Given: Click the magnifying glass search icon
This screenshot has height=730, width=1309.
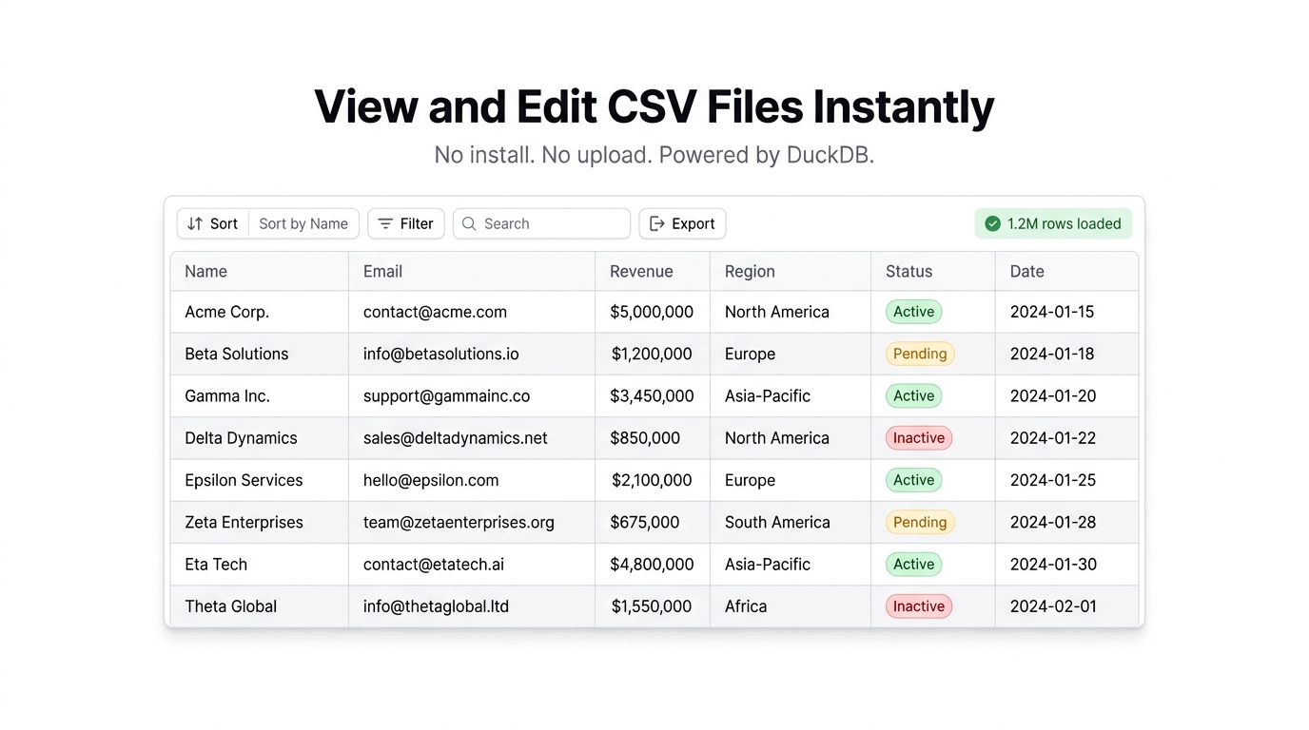Looking at the screenshot, I should (469, 224).
